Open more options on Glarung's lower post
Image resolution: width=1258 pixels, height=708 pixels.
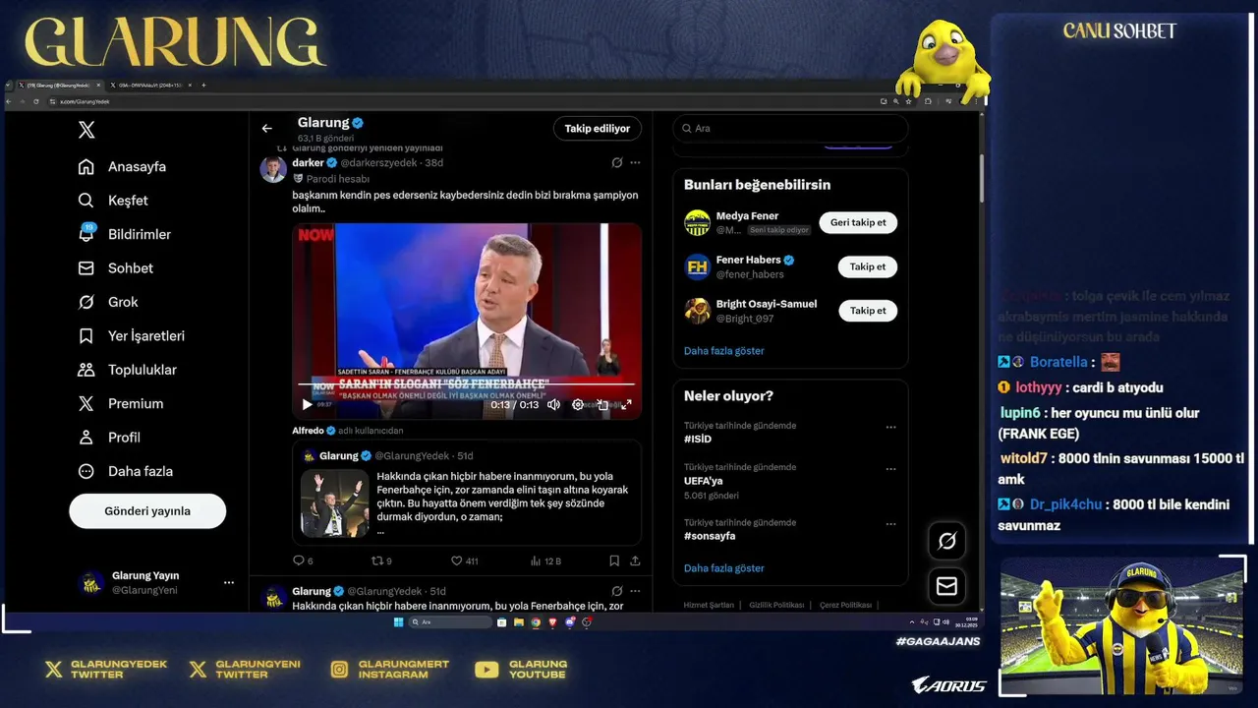(x=635, y=591)
